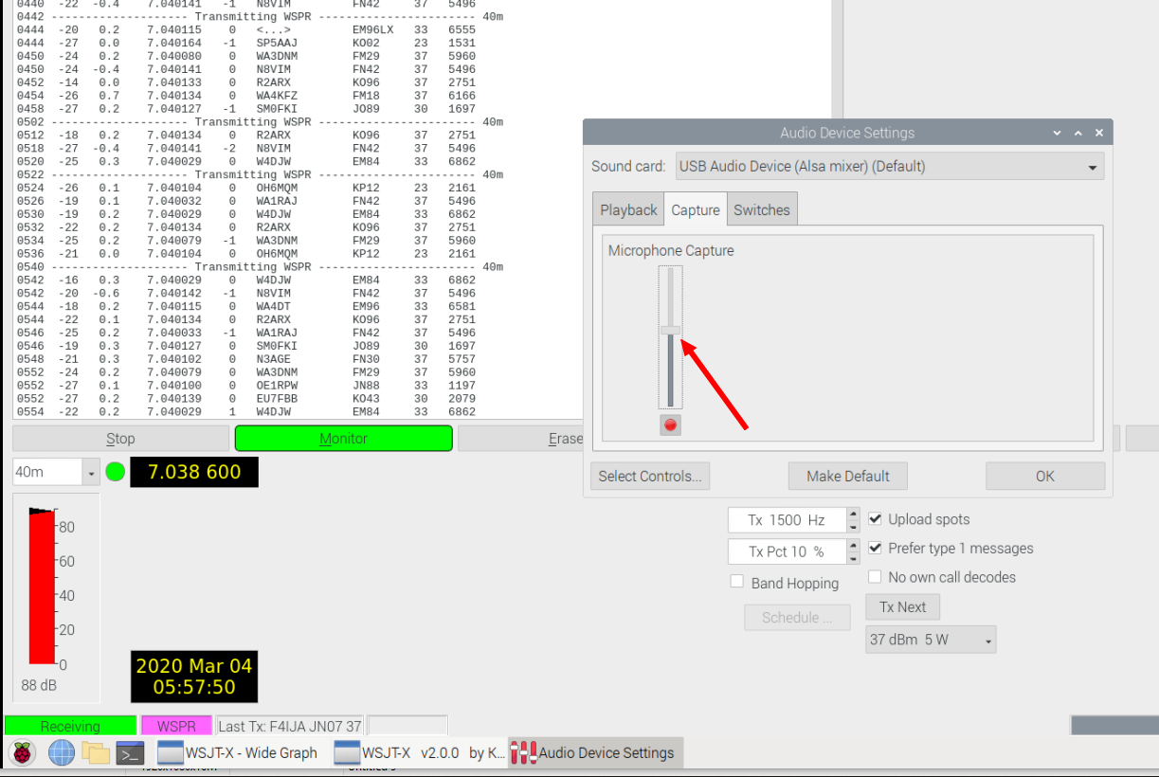
Task: Switch to WSJT-X Wide Graph window
Action: pos(238,753)
